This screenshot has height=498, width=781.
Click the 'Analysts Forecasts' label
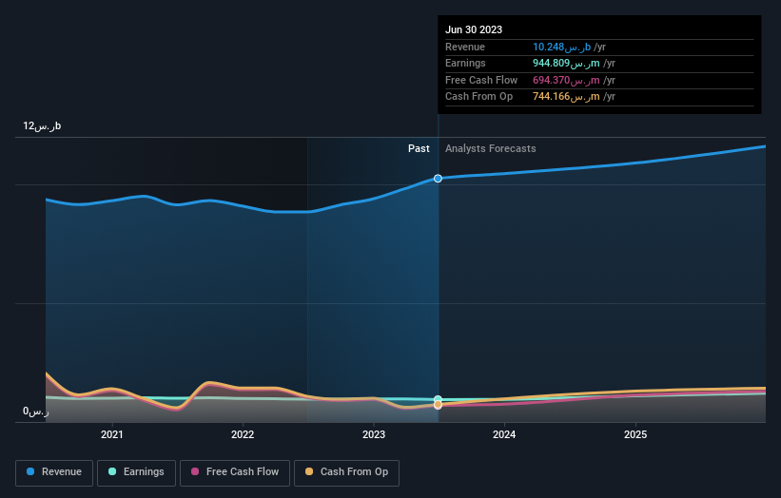(491, 149)
